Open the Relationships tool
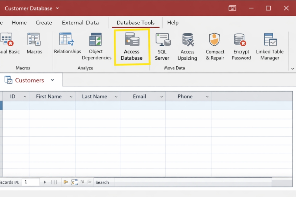296x197 pixels. pos(67,44)
